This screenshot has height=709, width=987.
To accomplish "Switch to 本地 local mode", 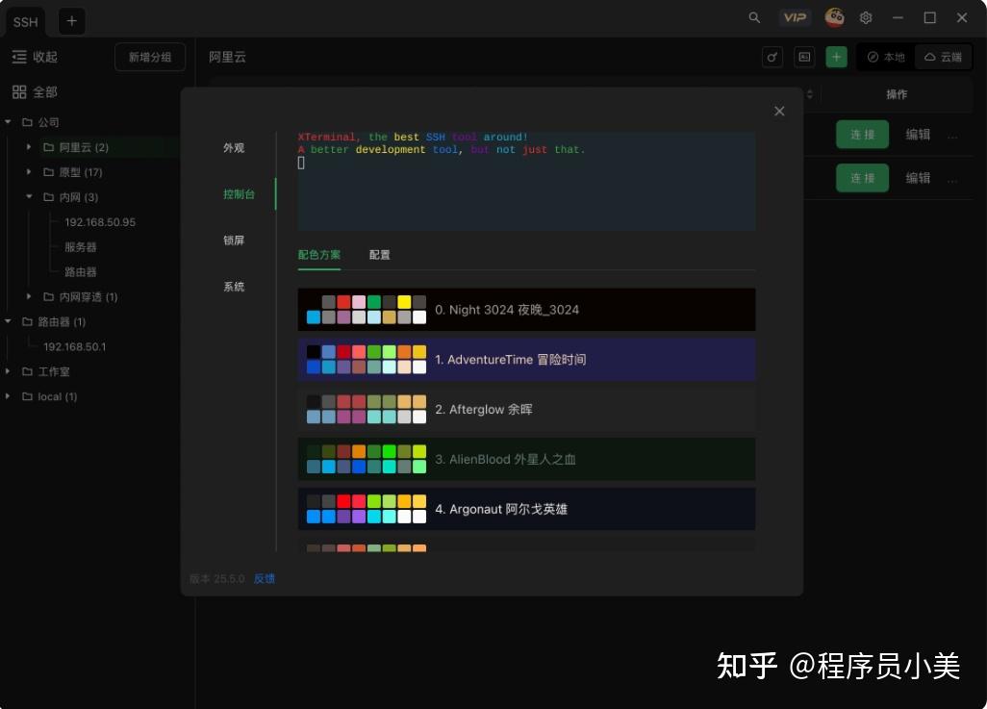I will tap(886, 58).
